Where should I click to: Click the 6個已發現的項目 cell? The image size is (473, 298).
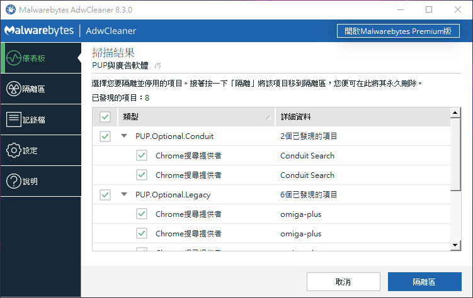coord(309,195)
